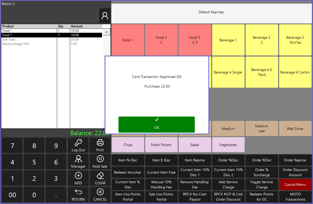Select the Beverage 3 NotTax item

(295, 40)
